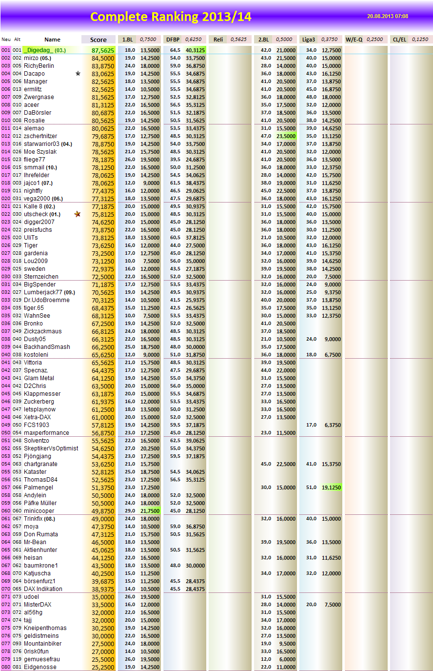
Task: Select the DFBP column header
Action: (x=173, y=40)
